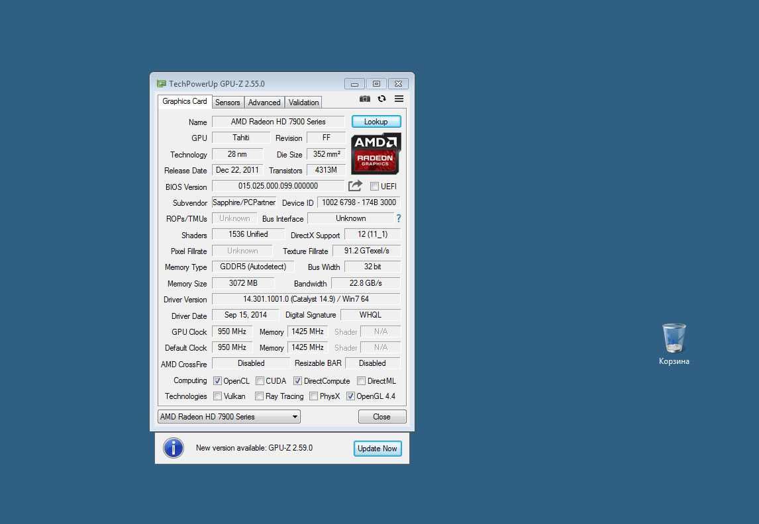This screenshot has height=524, width=759.
Task: Click the Update Now button
Action: (377, 448)
